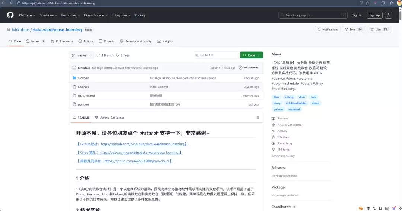Viewport: 402px width, 211px height.
Task: Click the commit history clock icon
Action: 240,68
